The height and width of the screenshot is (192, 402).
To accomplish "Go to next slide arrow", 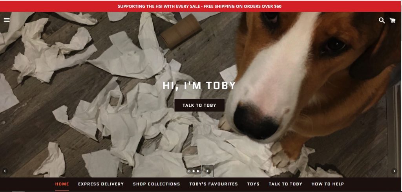I will (394, 171).
